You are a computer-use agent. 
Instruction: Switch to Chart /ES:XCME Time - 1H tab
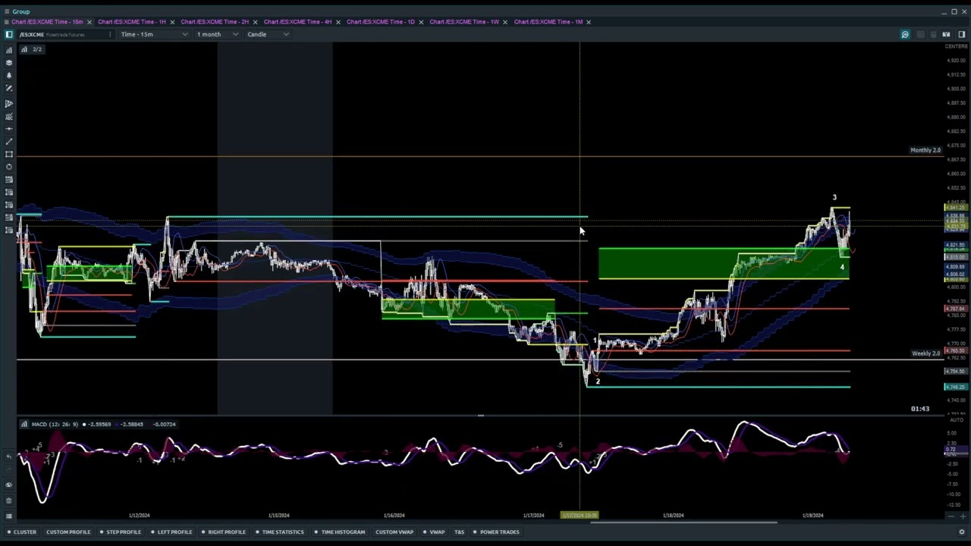131,22
